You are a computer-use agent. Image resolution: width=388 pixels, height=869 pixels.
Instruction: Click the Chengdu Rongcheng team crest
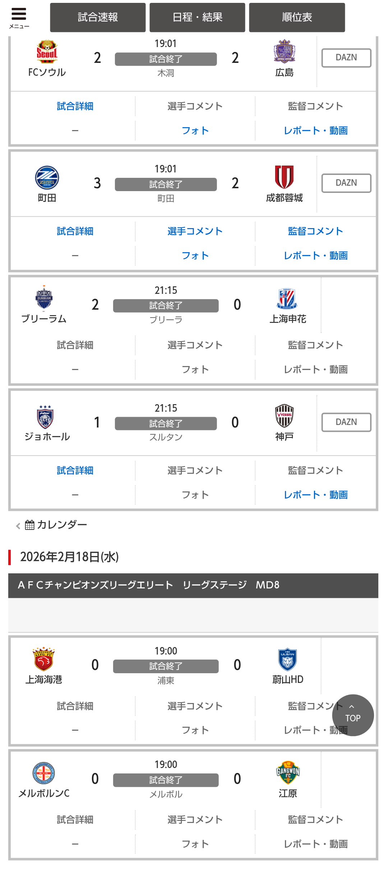pos(284,177)
